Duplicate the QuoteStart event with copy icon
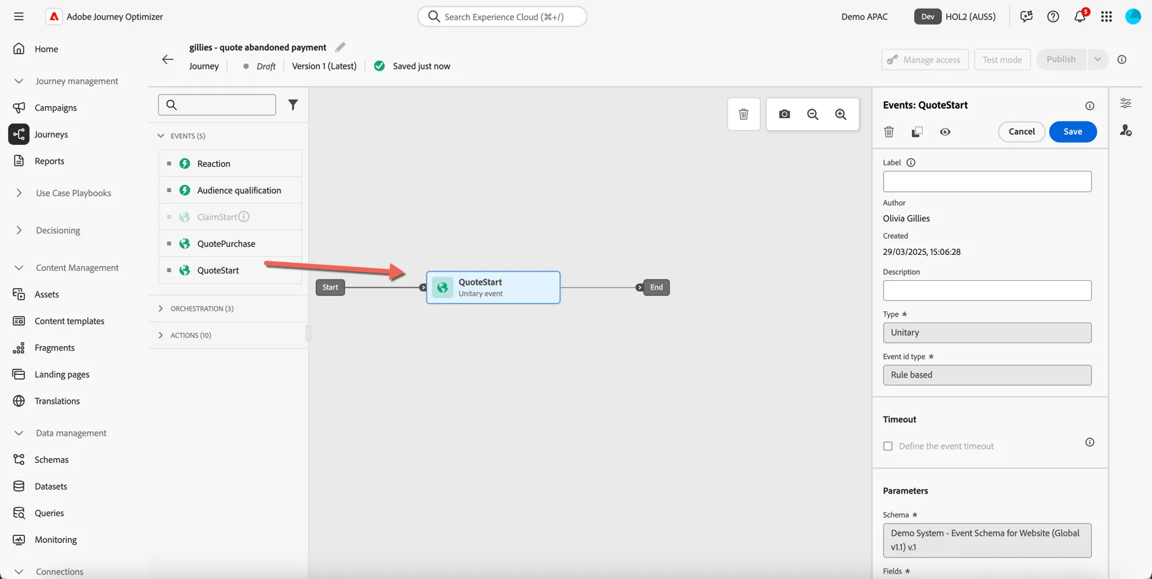 pyautogui.click(x=917, y=132)
